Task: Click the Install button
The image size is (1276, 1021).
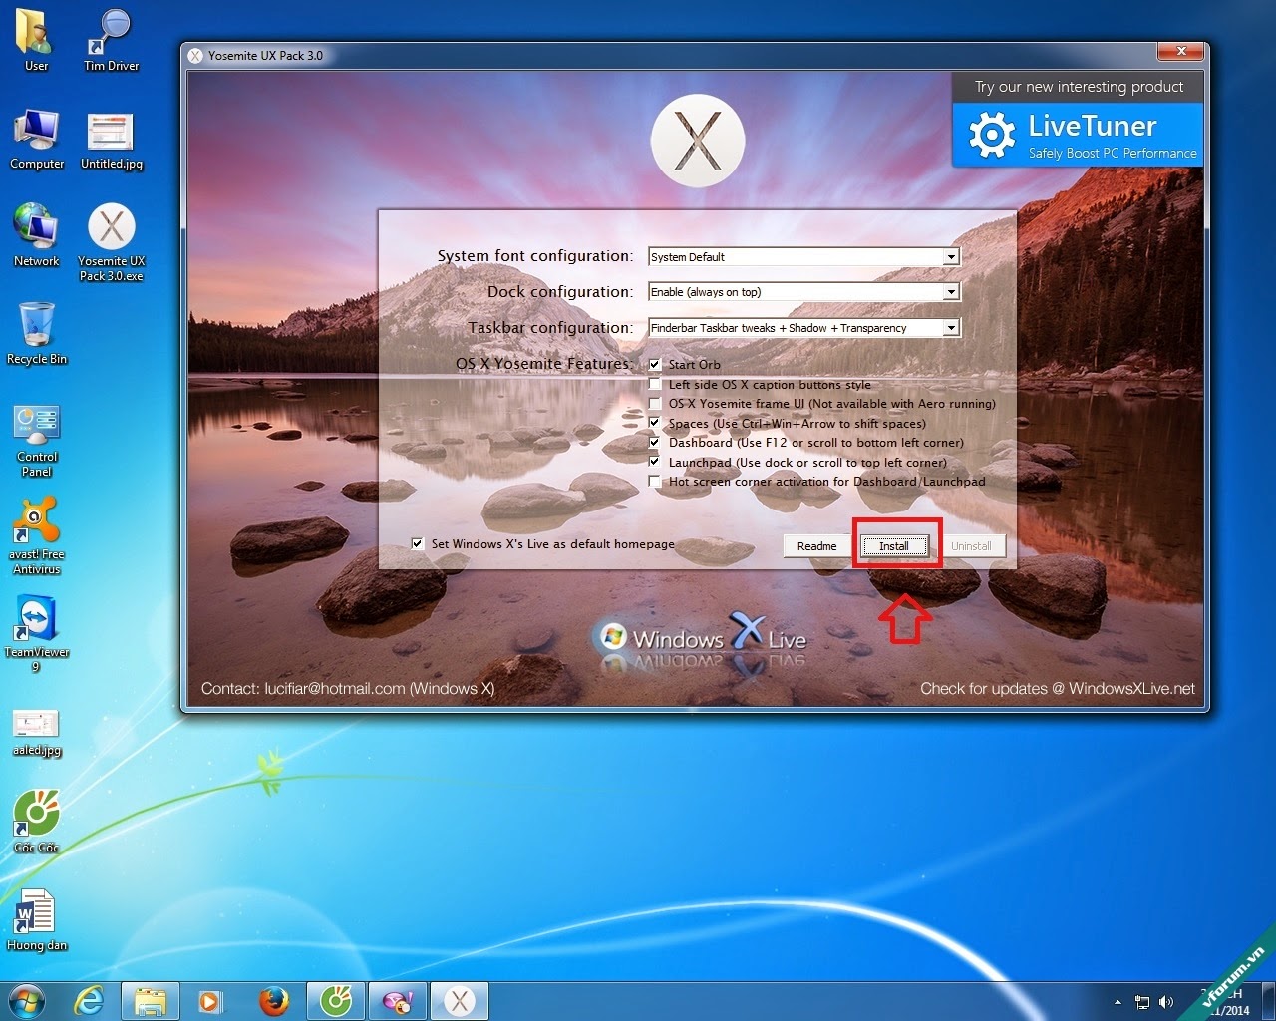Action: (894, 546)
